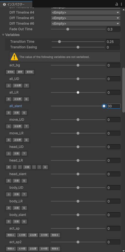Click B中間 button under act_sp2
The height and width of the screenshot is (252, 125).
click(44, 249)
